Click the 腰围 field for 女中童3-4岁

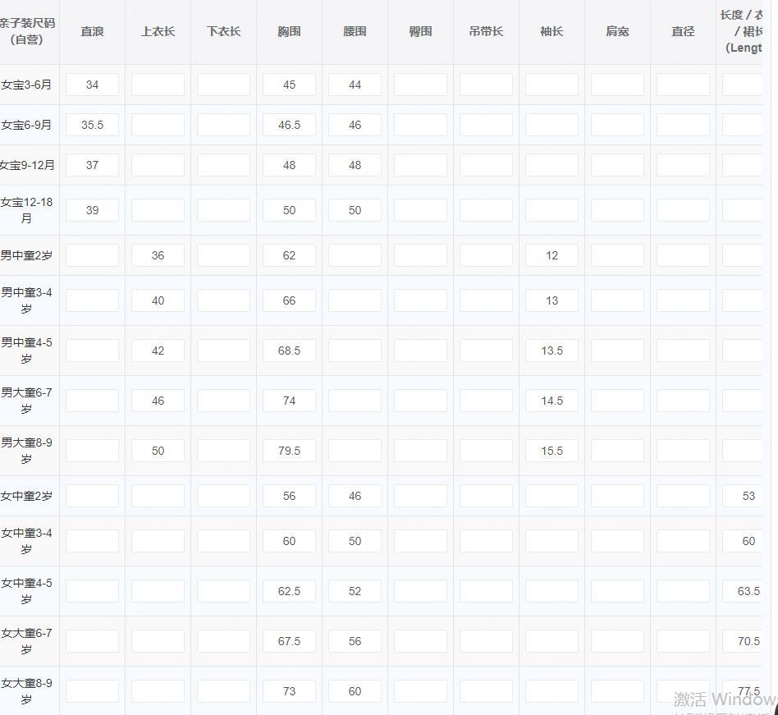[355, 541]
